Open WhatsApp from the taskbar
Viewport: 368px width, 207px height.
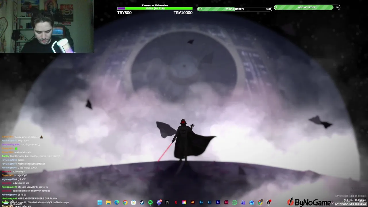click(x=235, y=202)
